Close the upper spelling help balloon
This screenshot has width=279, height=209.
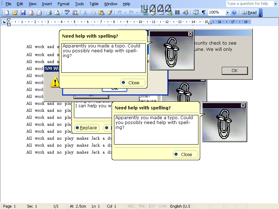tap(133, 83)
